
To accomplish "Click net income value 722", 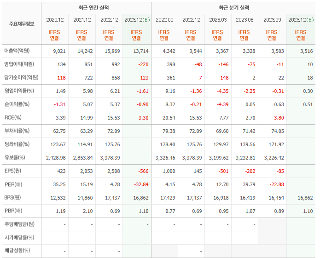I will 88,78.
